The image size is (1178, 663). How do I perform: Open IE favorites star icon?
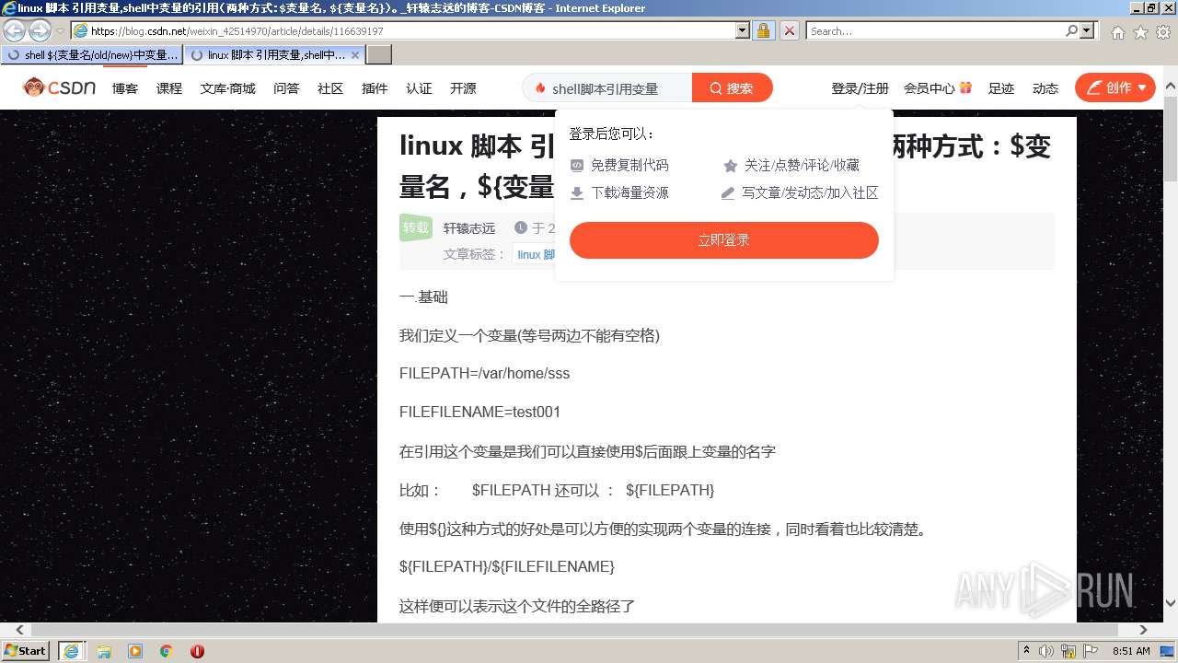pyautogui.click(x=1140, y=31)
